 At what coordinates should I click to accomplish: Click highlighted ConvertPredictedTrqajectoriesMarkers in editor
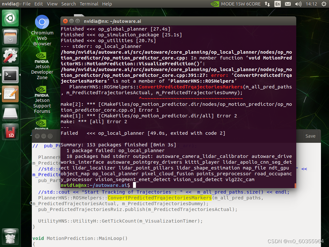[159, 198]
